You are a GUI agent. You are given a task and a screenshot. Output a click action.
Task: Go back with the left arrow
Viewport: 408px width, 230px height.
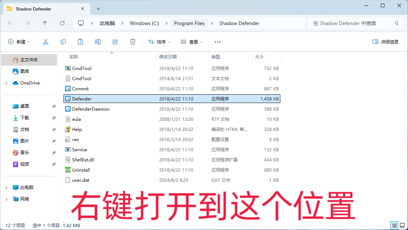point(10,23)
